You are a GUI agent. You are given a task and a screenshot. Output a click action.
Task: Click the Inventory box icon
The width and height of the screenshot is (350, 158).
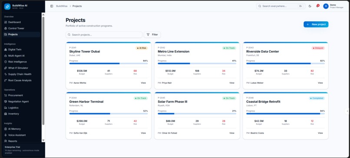6,114
